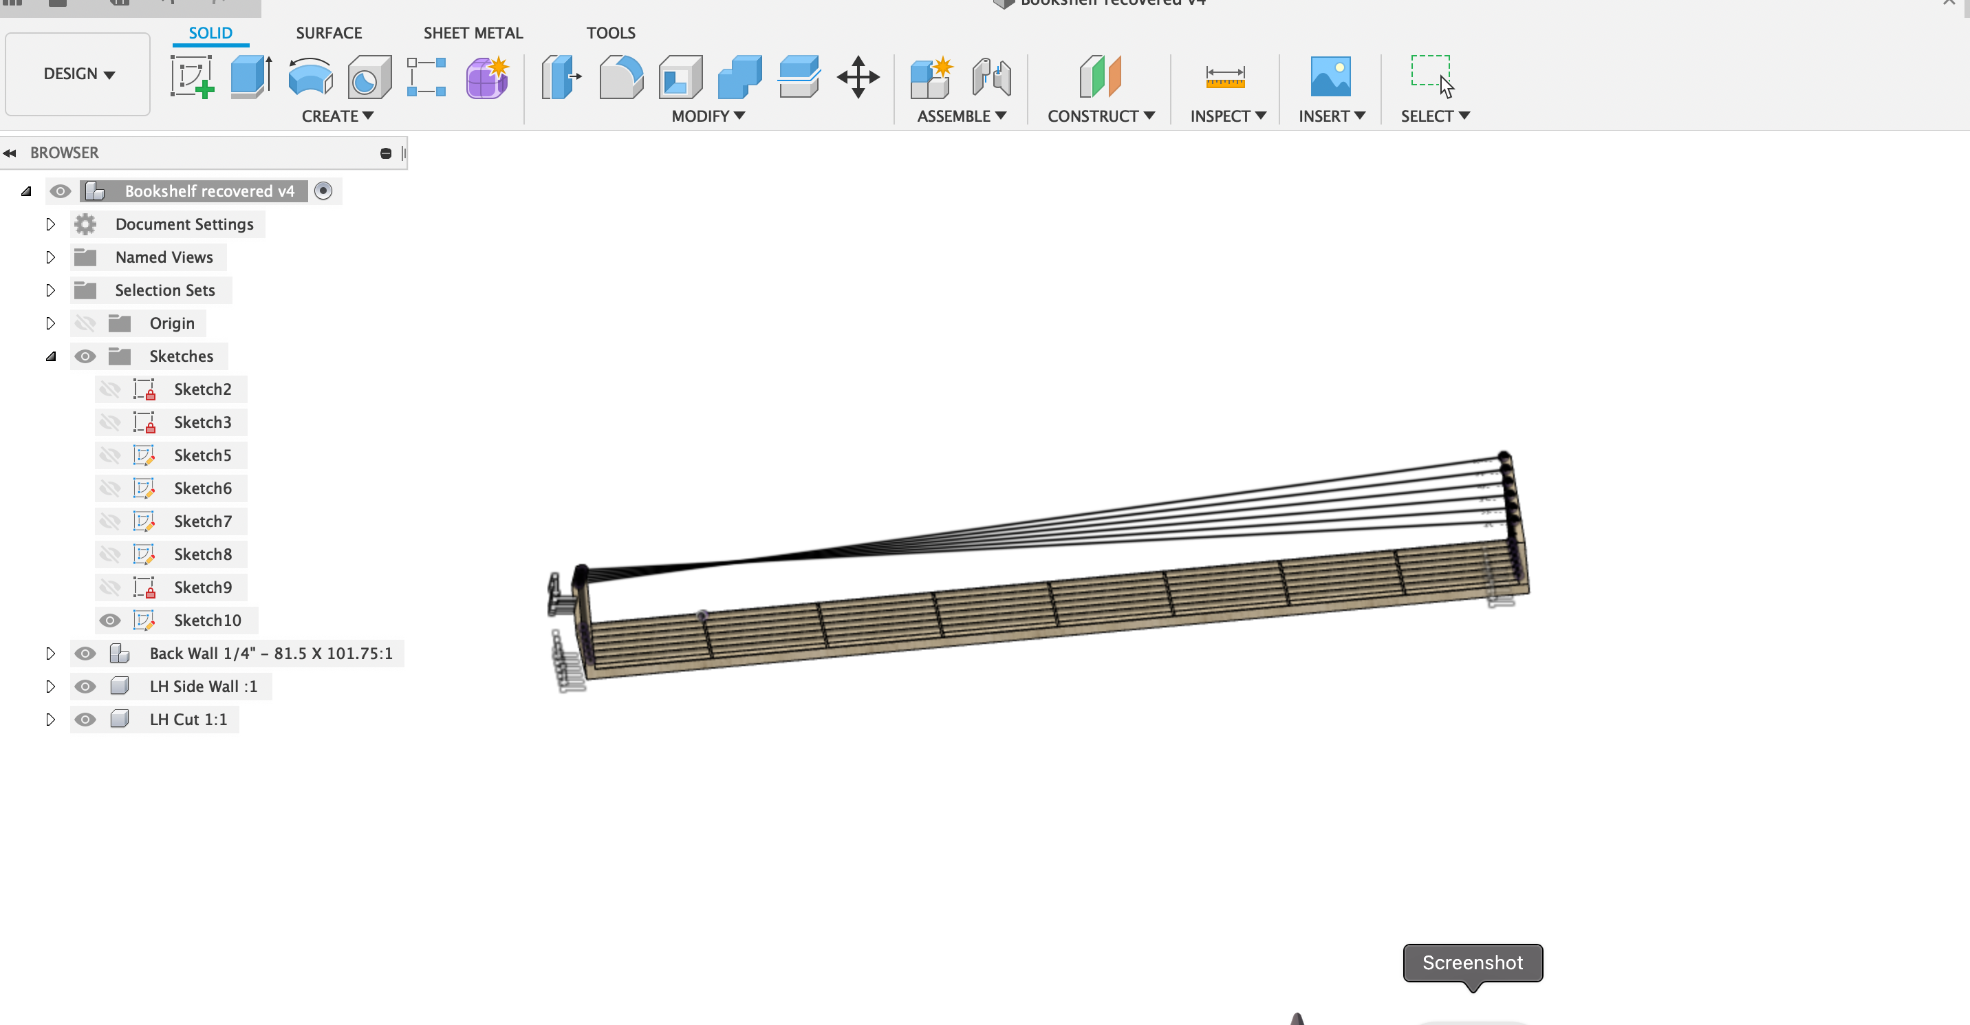The height and width of the screenshot is (1025, 1970).
Task: Open the SELECT dropdown menu
Action: [1434, 116]
